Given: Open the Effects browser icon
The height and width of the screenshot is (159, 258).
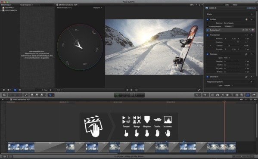Looking at the screenshot, I should pyautogui.click(x=213, y=95).
